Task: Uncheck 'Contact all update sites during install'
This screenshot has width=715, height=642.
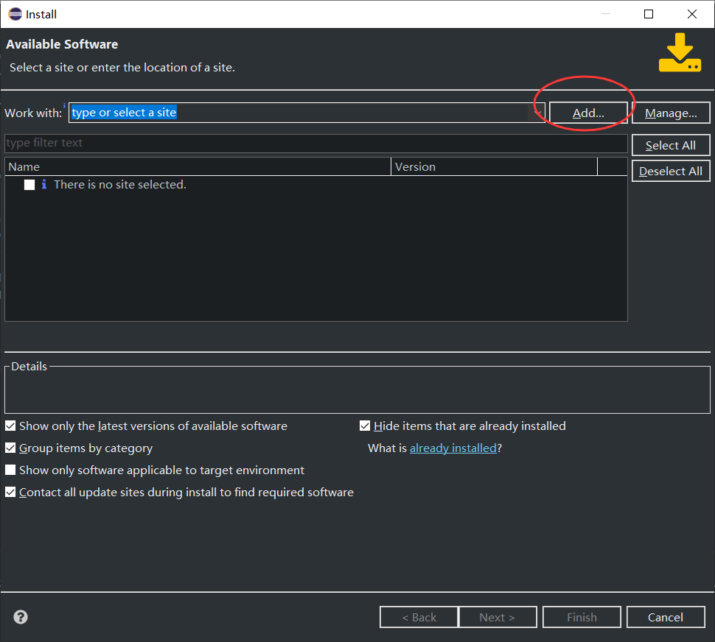Action: (10, 492)
